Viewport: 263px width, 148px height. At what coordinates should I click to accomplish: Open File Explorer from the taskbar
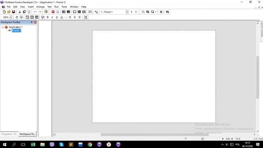[x=42, y=144]
